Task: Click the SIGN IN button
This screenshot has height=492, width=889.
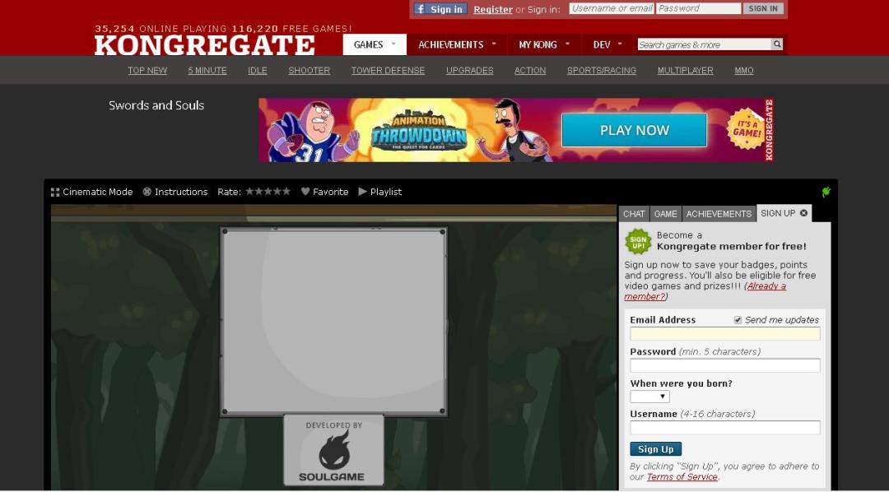Action: coord(763,8)
